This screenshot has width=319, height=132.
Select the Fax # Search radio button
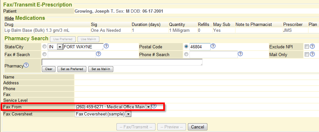pos(44,54)
